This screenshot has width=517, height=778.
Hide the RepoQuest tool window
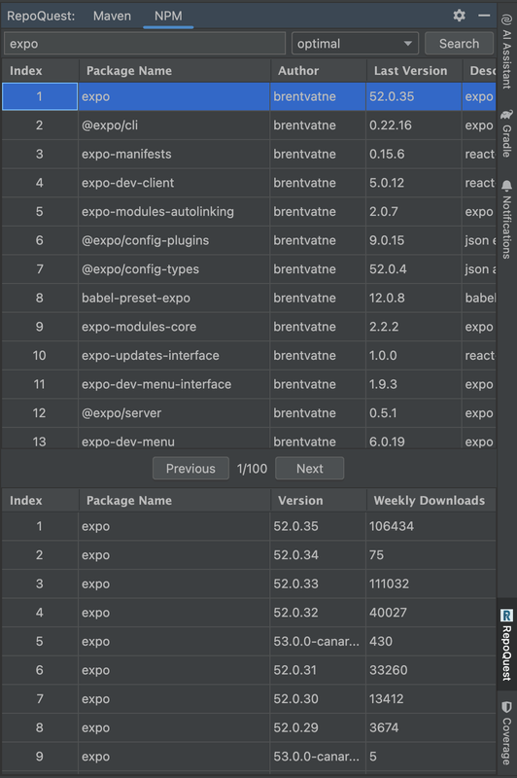(x=484, y=16)
